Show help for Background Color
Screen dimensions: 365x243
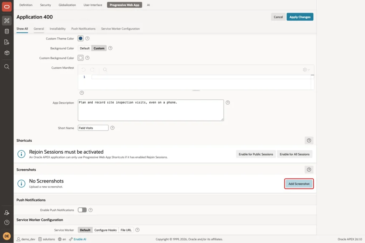pyautogui.click(x=110, y=48)
